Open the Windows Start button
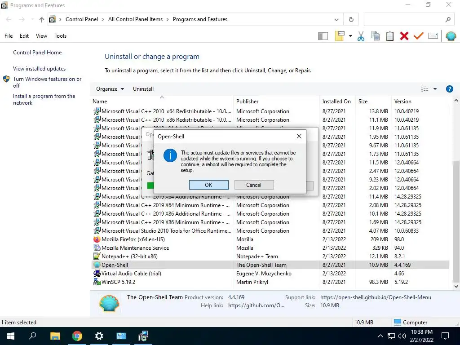The height and width of the screenshot is (345, 460). [11, 336]
